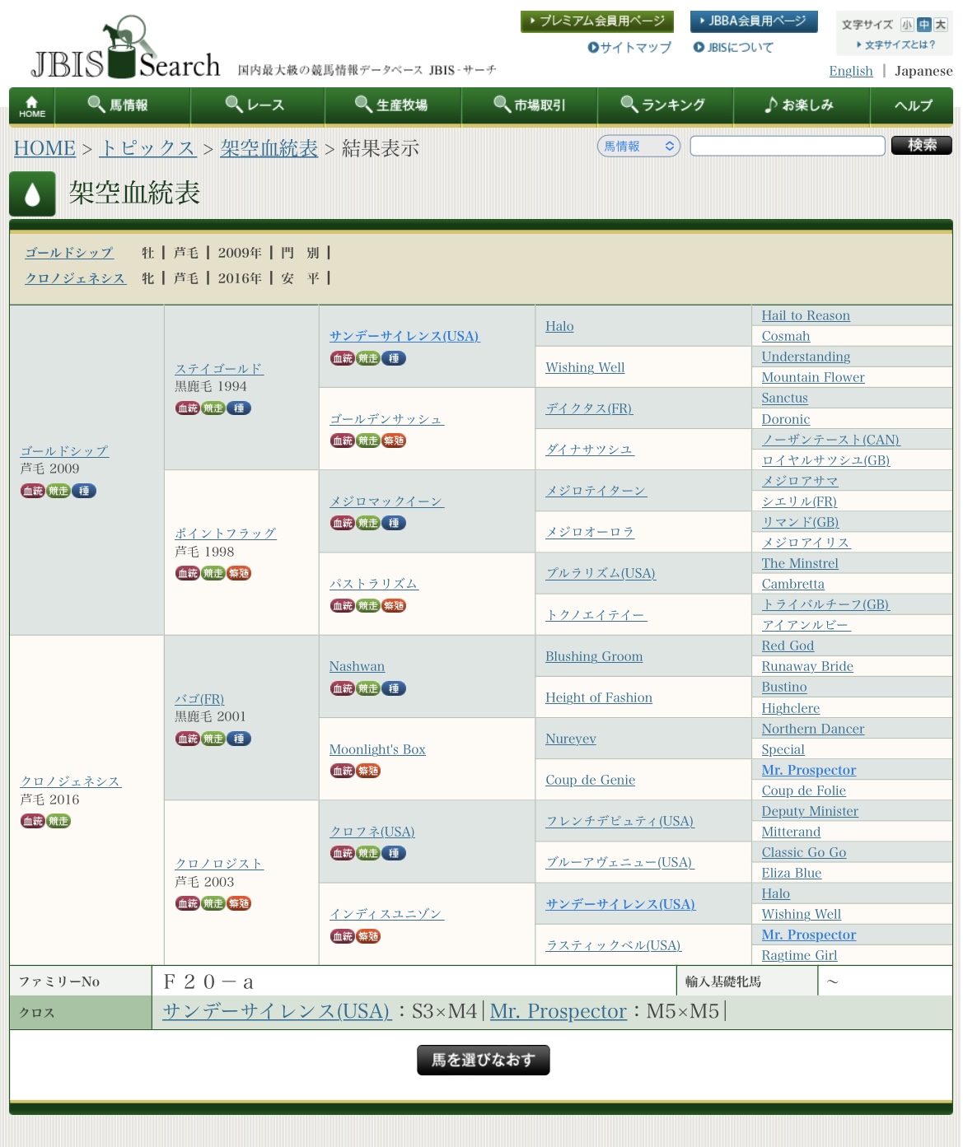This screenshot has width=963, height=1147.
Task: Open the 馬情報 search category dropdown
Action: tap(638, 146)
